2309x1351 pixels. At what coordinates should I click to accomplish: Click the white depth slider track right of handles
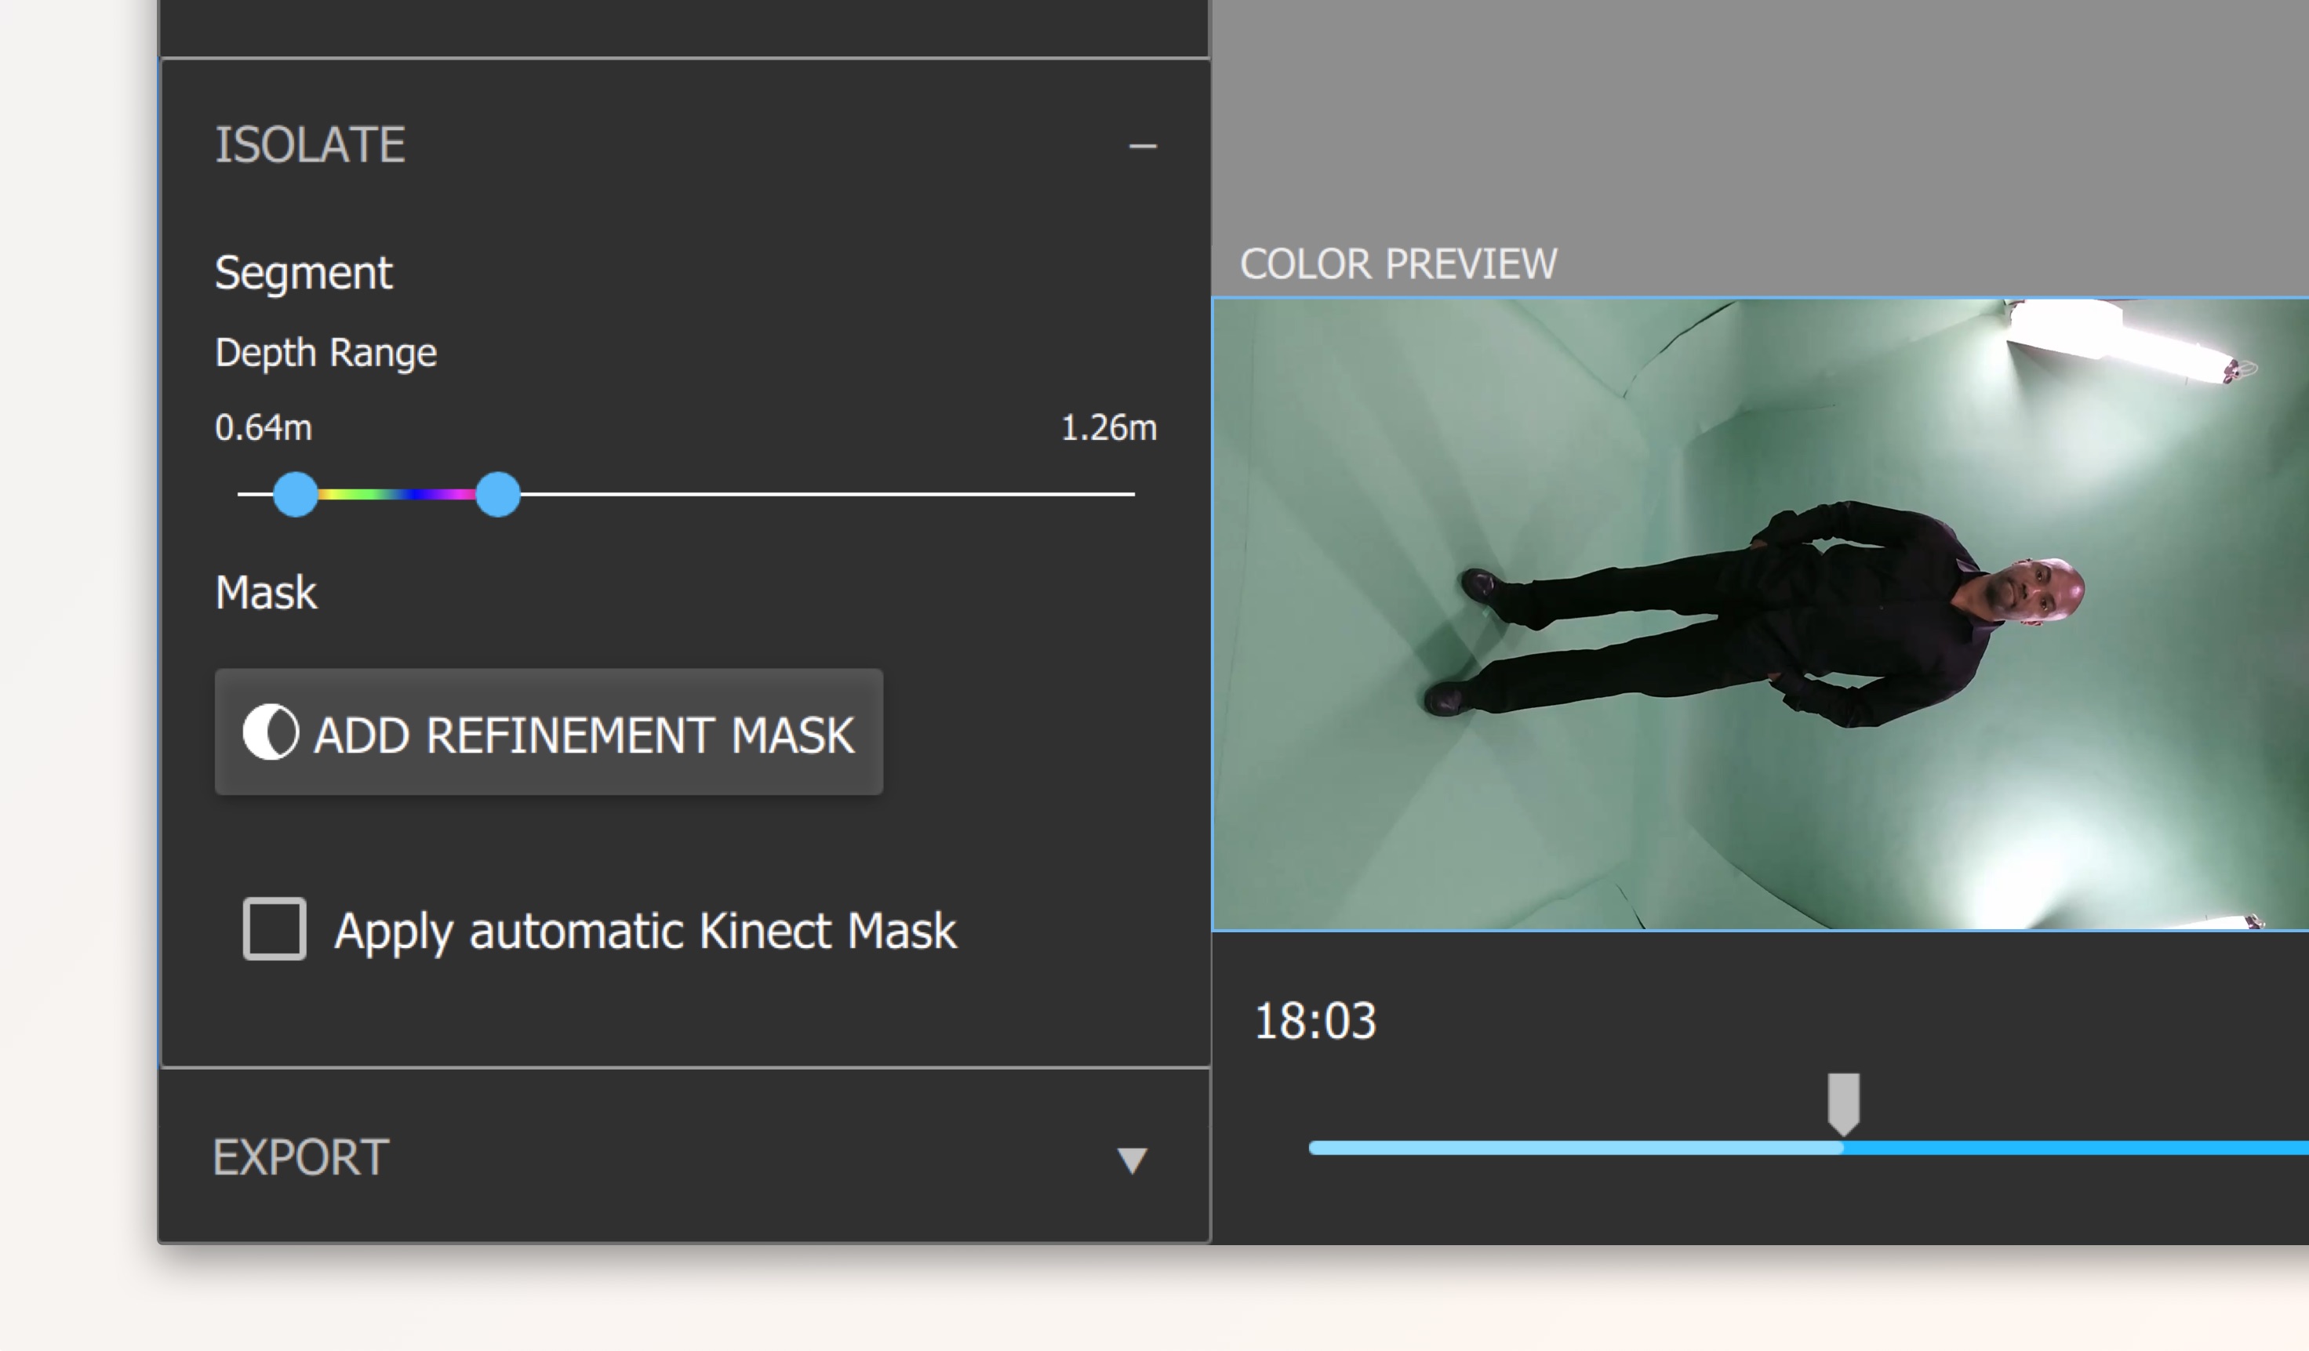pos(824,495)
